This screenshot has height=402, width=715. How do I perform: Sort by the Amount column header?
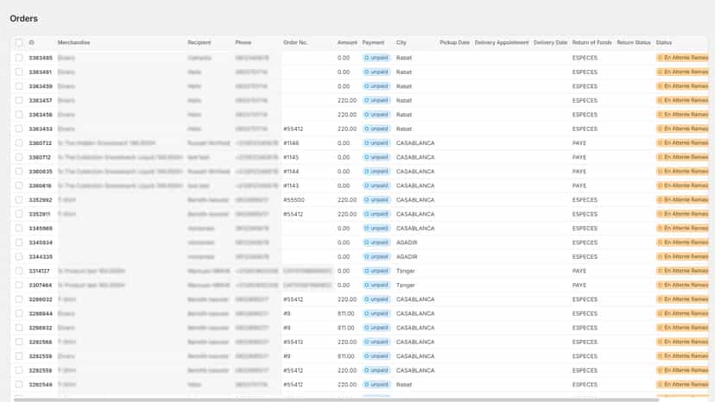point(347,42)
